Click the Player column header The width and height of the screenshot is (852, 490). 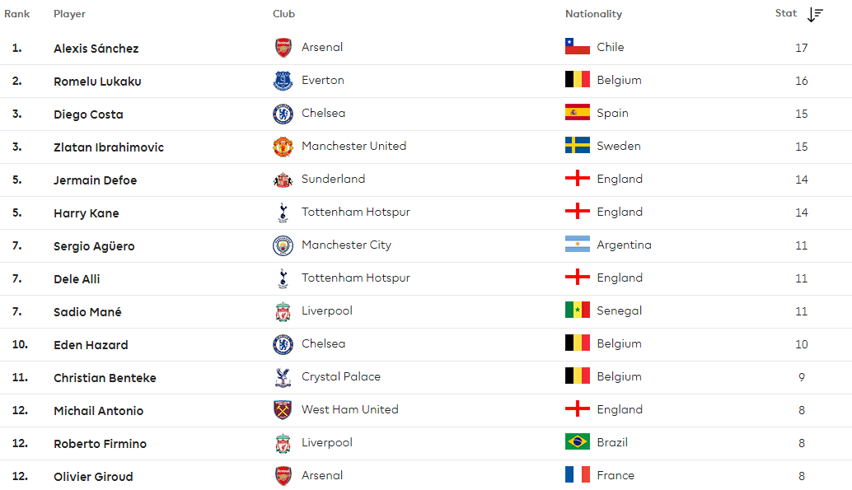[x=69, y=14]
